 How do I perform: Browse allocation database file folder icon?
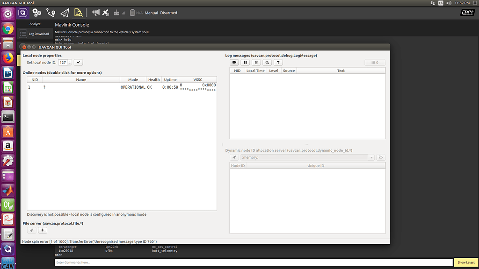(381, 157)
